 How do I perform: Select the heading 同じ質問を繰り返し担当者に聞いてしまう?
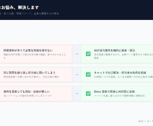point(29,73)
